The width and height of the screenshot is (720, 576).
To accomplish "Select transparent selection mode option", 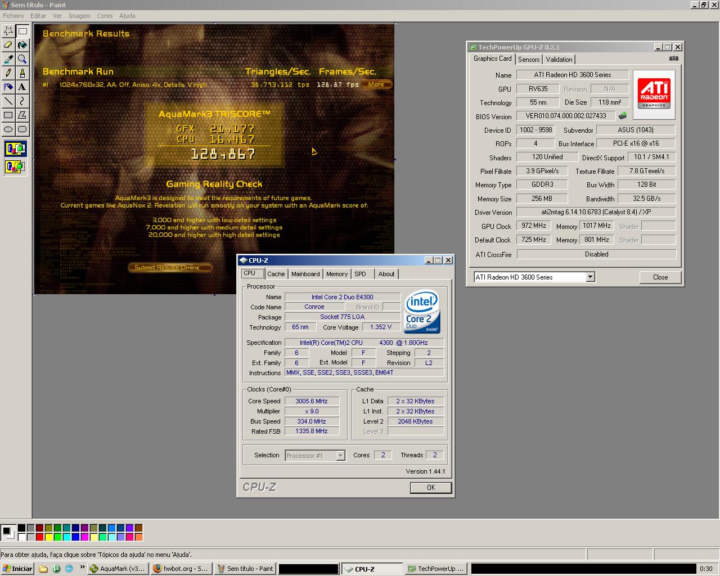I will pyautogui.click(x=15, y=166).
